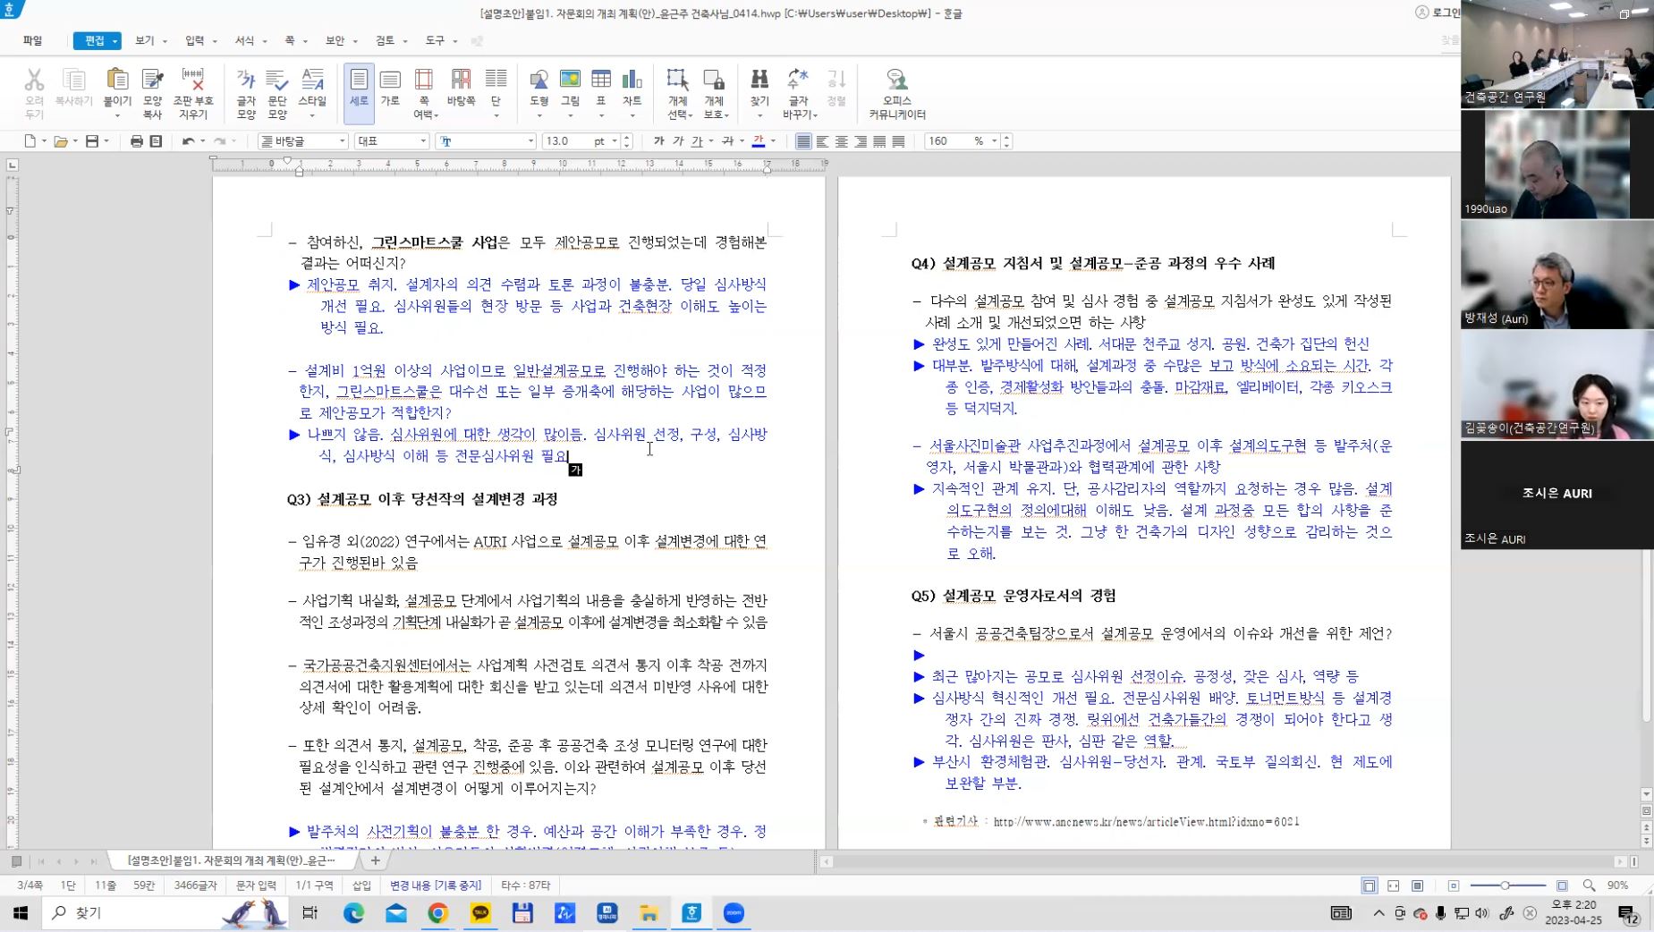1654x932 pixels.
Task: Click the font size stepper arrows
Action: 627,141
